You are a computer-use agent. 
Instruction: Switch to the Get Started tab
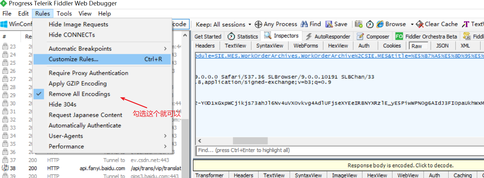click(x=208, y=36)
